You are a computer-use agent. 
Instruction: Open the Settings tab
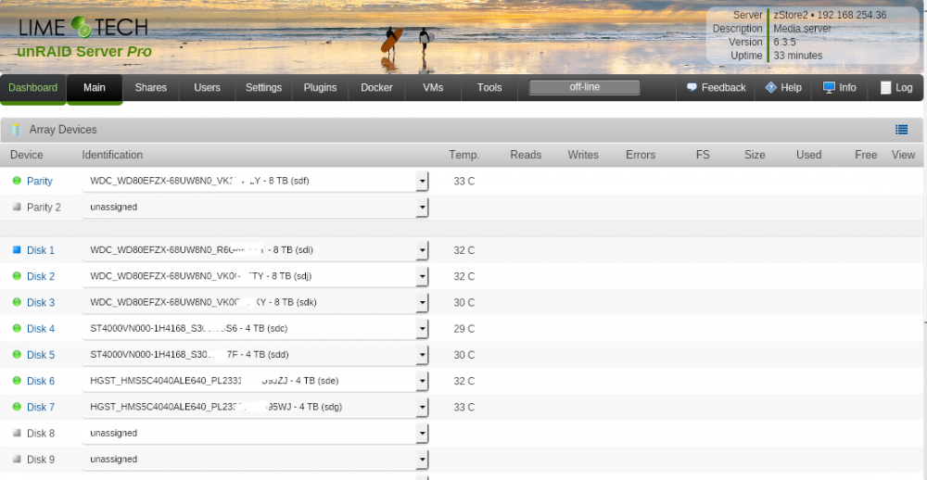coord(263,87)
